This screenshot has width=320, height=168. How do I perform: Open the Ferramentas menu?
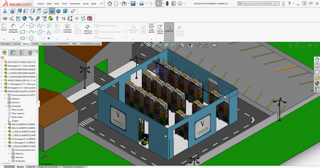pos(75,4)
